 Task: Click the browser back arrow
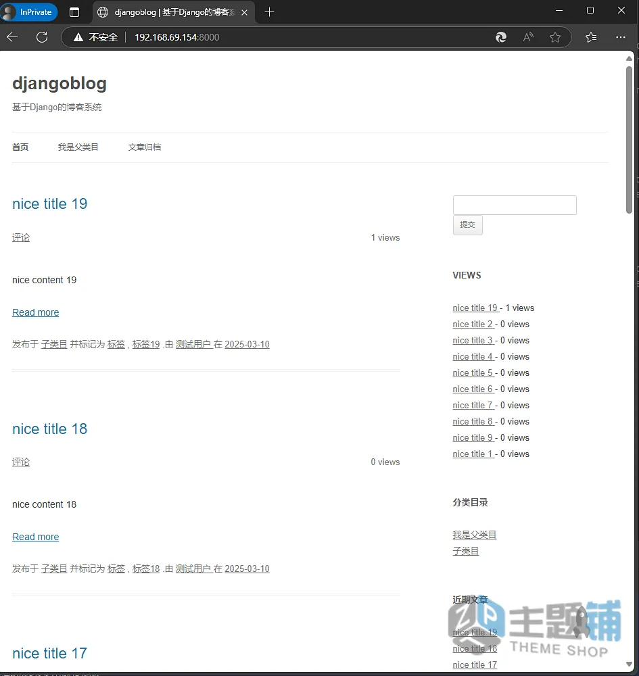click(x=12, y=37)
